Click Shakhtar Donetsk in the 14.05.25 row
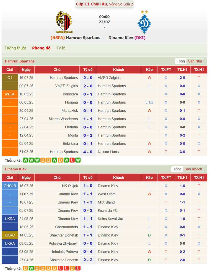The image size is (210, 272). coord(64,235)
